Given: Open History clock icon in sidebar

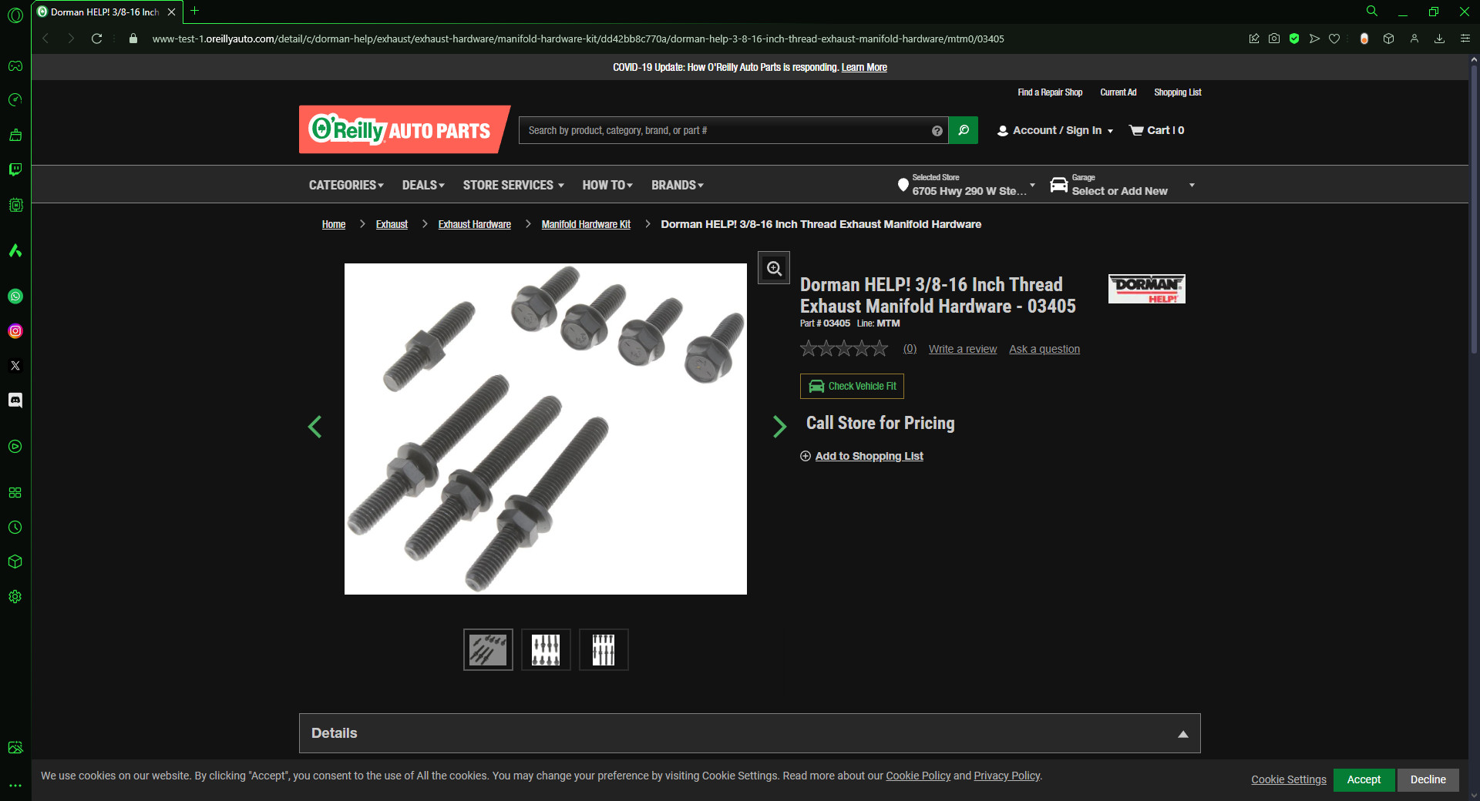Looking at the screenshot, I should 15,528.
